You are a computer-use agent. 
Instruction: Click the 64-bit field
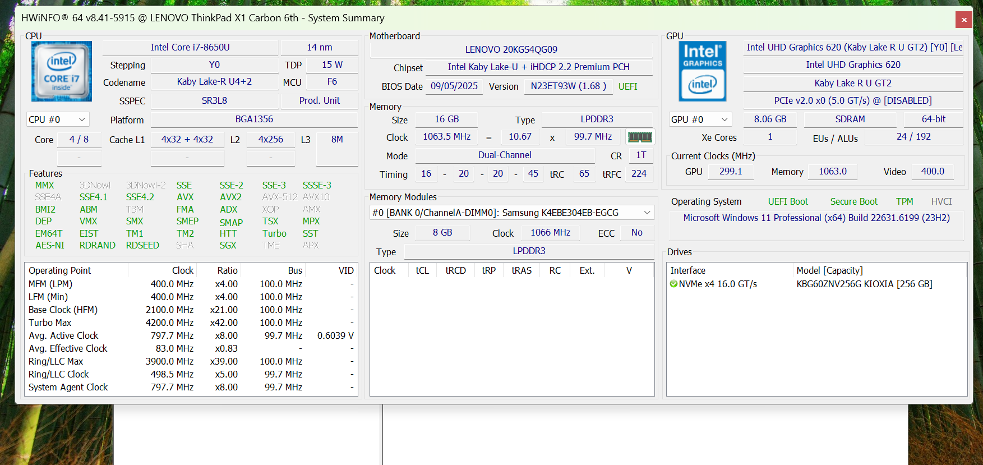click(934, 119)
